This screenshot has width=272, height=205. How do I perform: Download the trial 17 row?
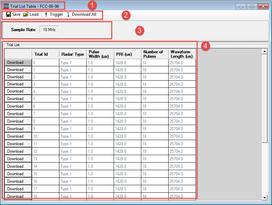18,189
